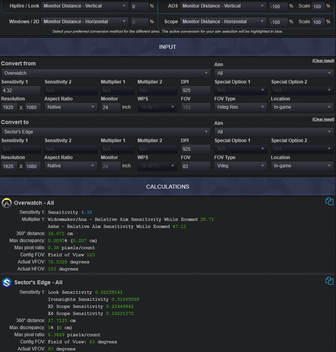Open Scope conversion method dropdown

(x=223, y=22)
